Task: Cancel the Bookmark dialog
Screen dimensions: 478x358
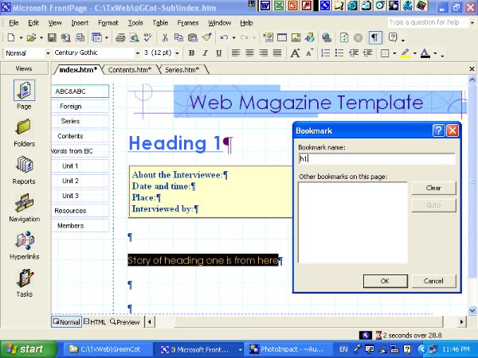Action: (433, 281)
